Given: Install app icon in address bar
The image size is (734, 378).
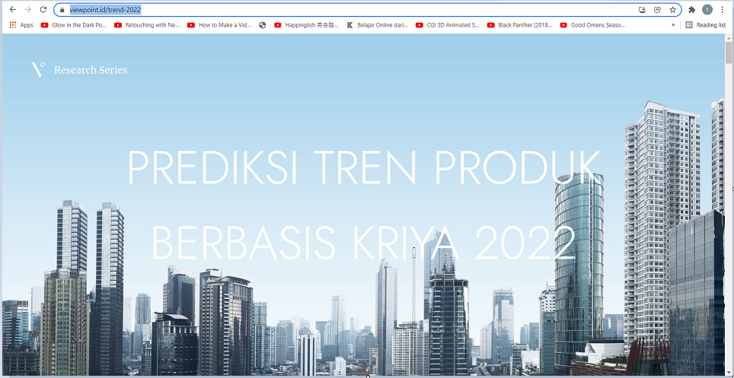Looking at the screenshot, I should click(x=643, y=9).
